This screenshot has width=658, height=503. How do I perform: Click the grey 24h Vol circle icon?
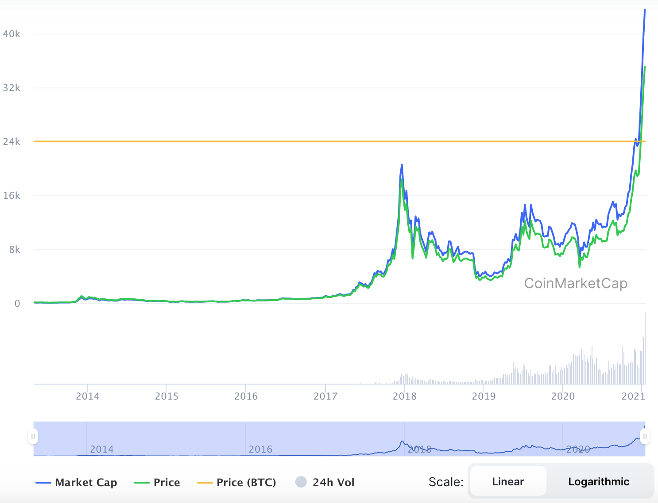(x=301, y=482)
